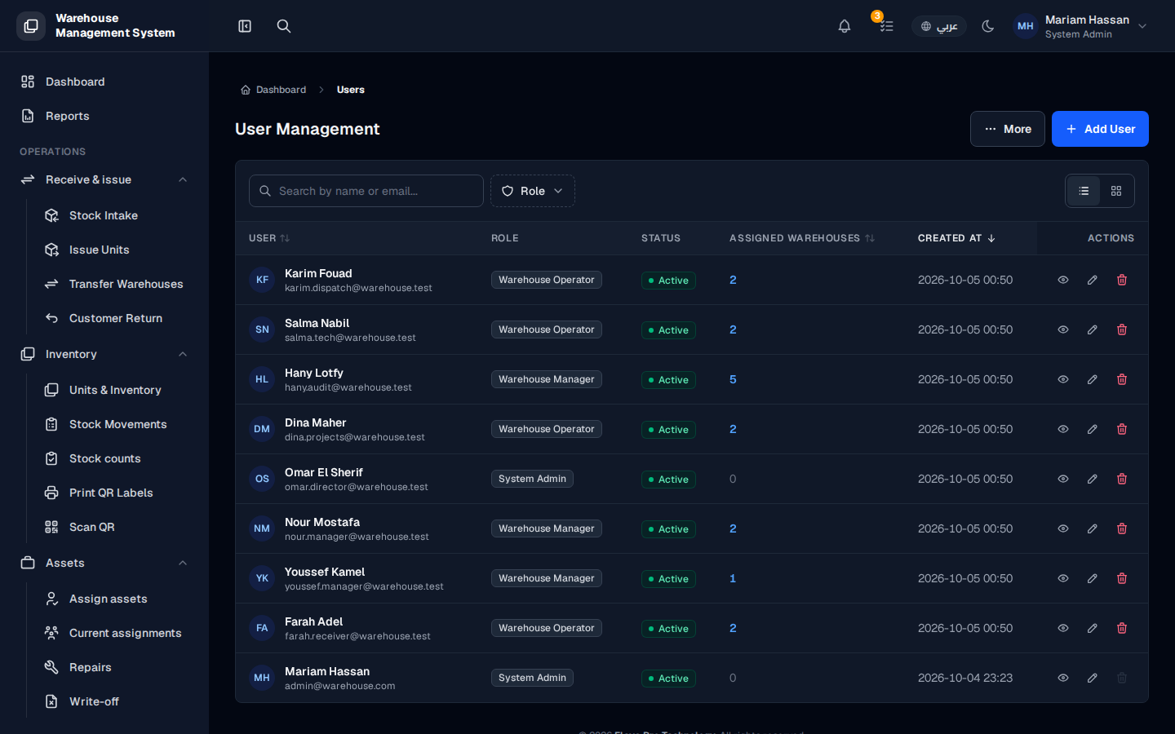Viewport: 1175px width, 734px height.
Task: Edit Omar El Sherif's user record
Action: point(1093,479)
